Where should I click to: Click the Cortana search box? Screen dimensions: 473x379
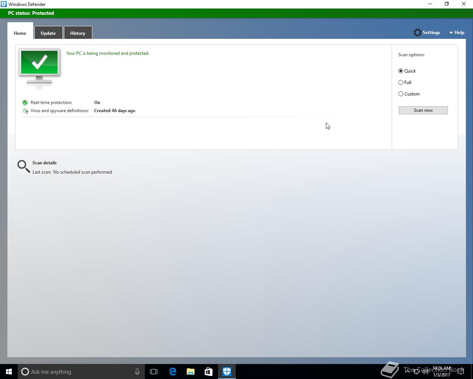(81, 372)
